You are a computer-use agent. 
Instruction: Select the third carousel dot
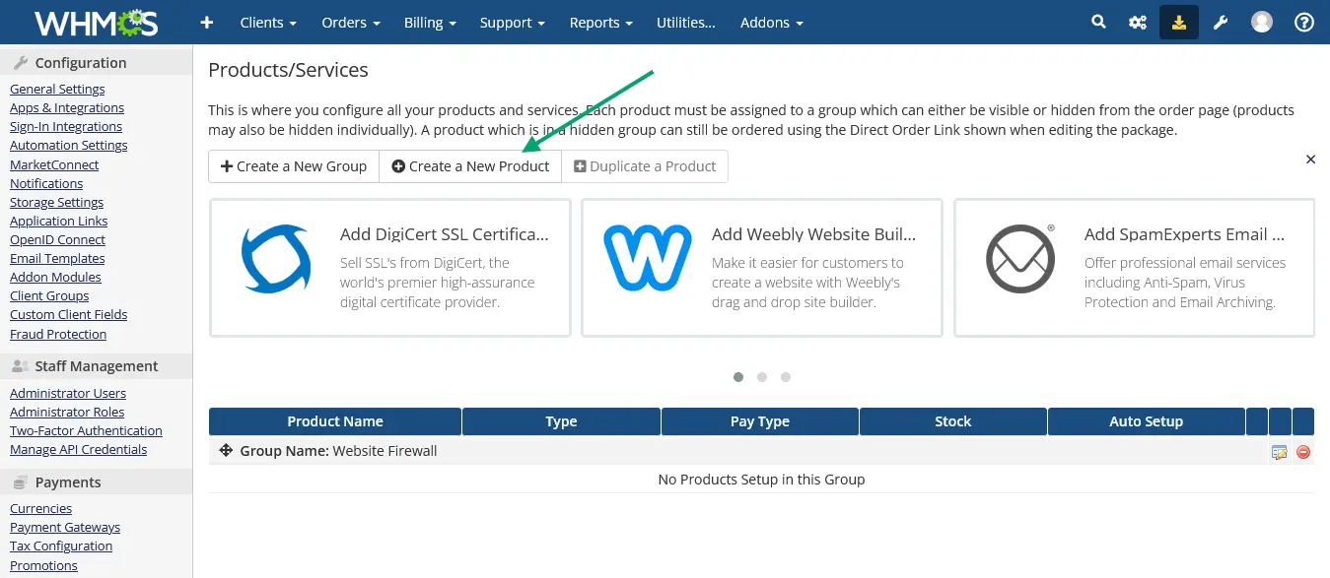786,376
